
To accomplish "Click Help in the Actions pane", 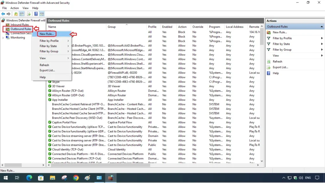I will coord(276,73).
